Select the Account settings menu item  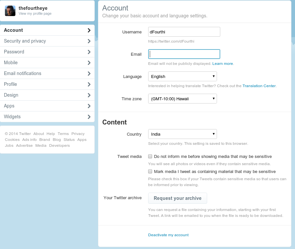click(x=47, y=30)
